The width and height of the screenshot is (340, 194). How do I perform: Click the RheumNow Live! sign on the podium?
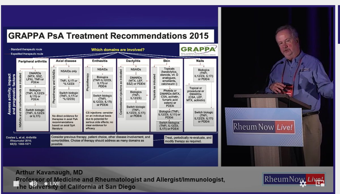pyautogui.click(x=264, y=127)
